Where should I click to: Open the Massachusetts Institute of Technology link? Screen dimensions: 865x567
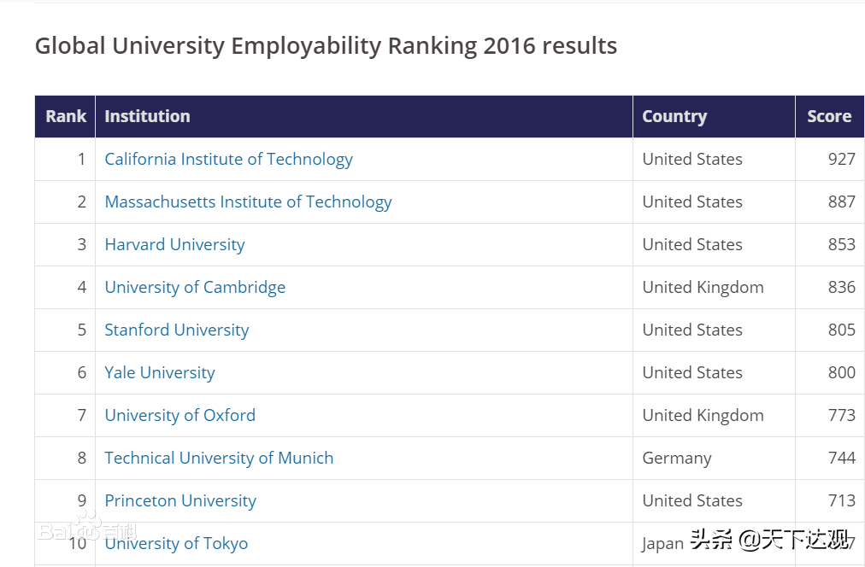tap(248, 202)
